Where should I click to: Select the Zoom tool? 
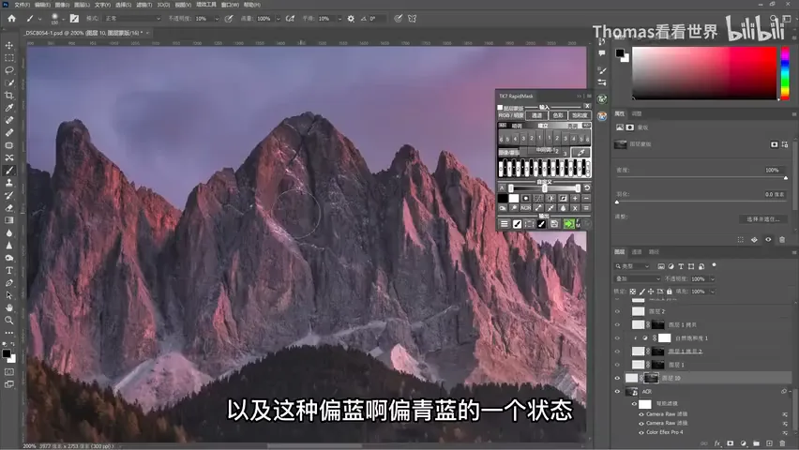(9, 320)
